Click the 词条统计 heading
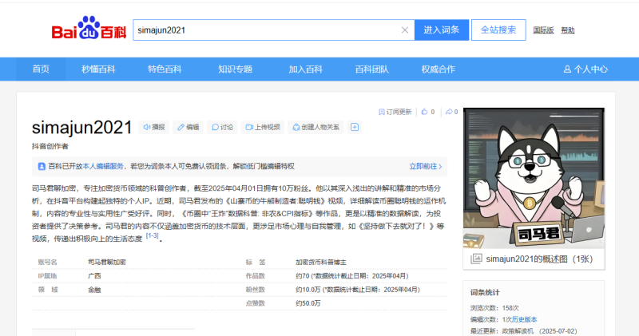This screenshot has height=336, width=639. [x=485, y=292]
